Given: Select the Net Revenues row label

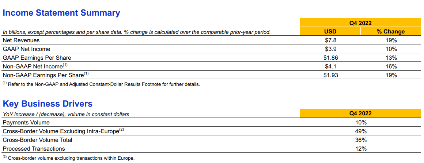Looking at the screenshot, I should coord(21,40).
